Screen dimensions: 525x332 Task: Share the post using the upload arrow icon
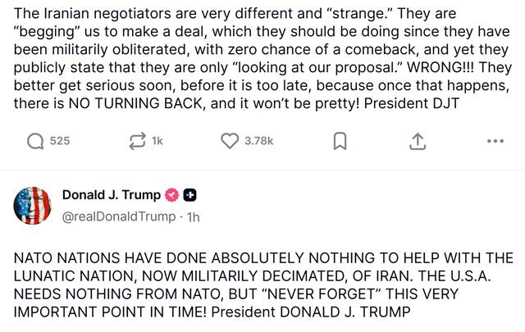point(416,141)
